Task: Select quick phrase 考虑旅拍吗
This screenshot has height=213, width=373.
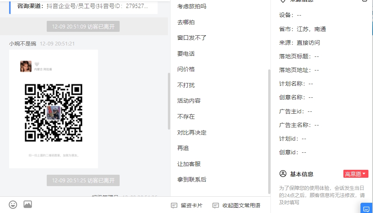Action: tap(192, 6)
